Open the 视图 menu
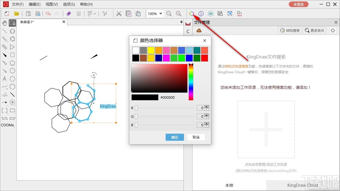 (52, 4)
